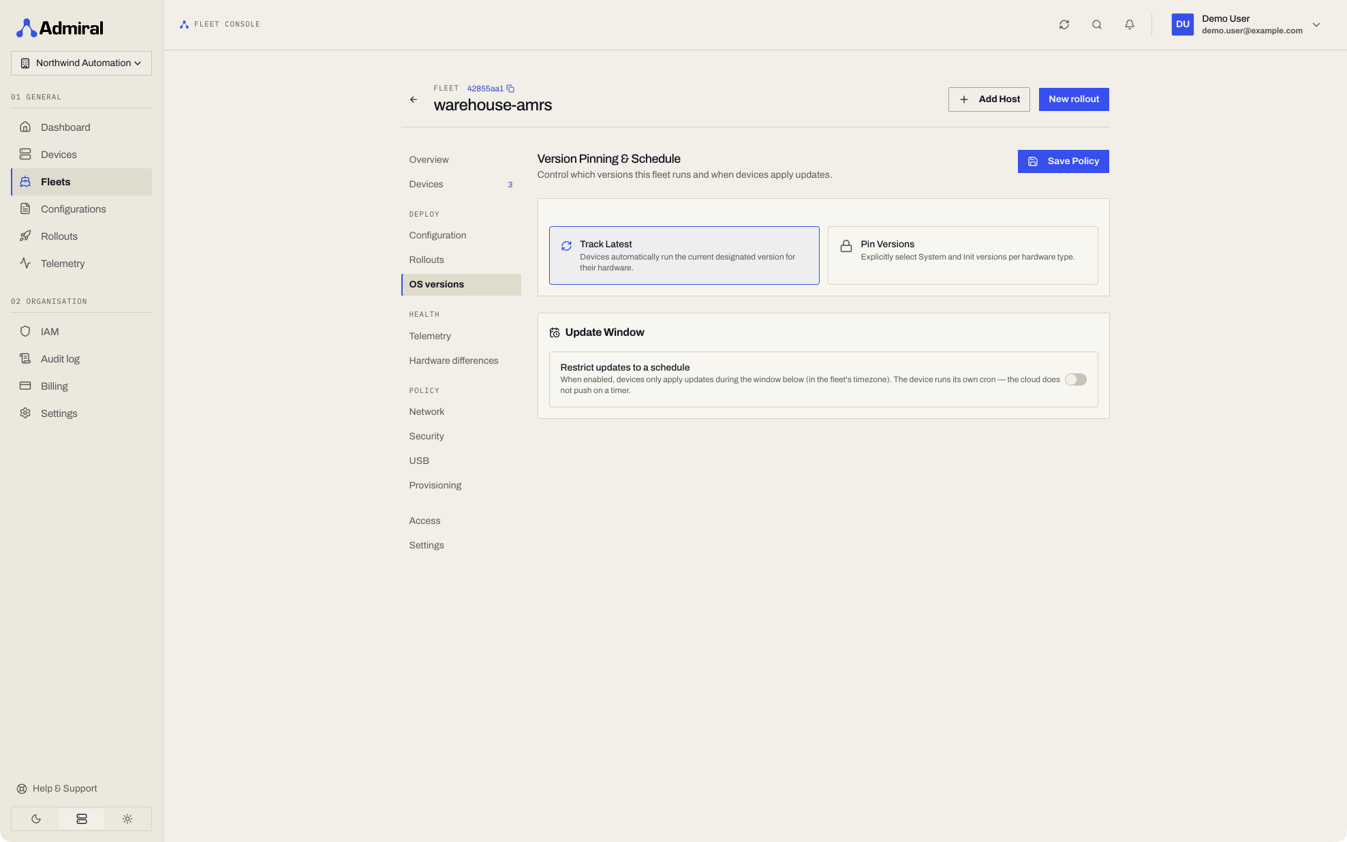This screenshot has height=842, width=1347.
Task: Open Security policy tab
Action: click(461, 436)
